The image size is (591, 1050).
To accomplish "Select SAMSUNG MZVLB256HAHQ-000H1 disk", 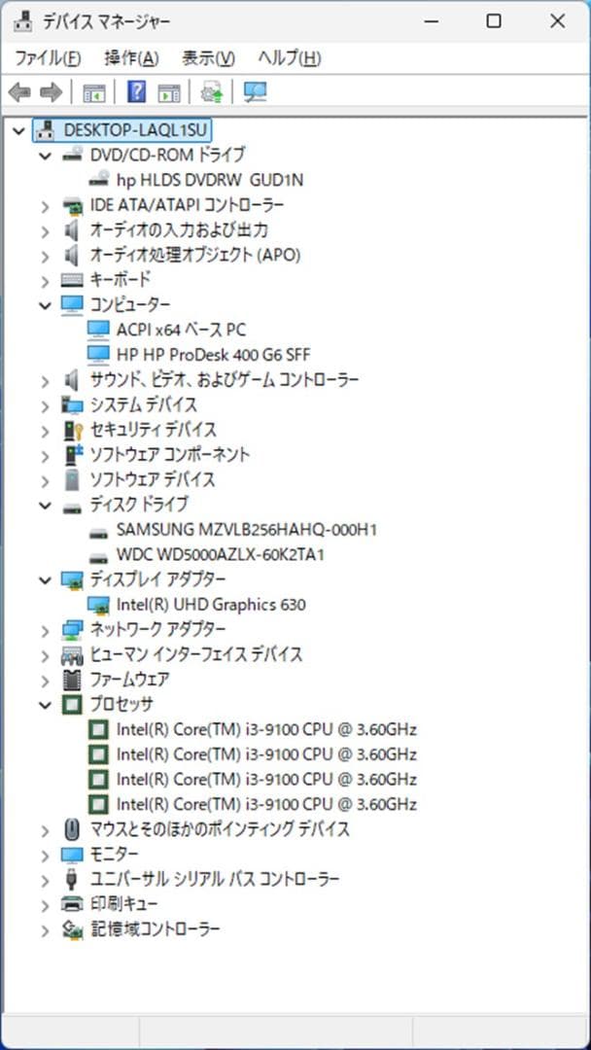I will (x=246, y=531).
